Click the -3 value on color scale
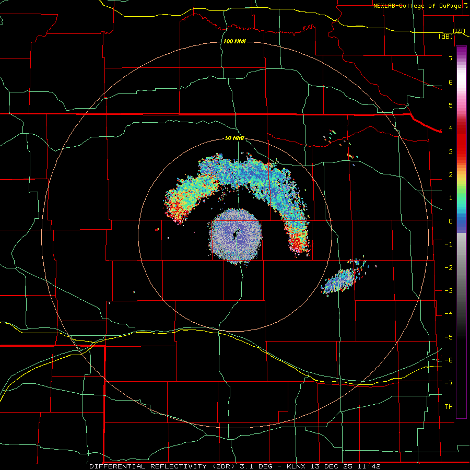The width and height of the screenshot is (470, 470). 449,291
